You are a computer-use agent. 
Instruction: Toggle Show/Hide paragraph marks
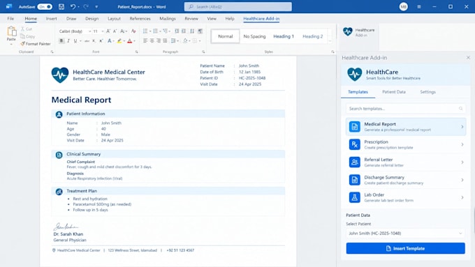click(200, 31)
